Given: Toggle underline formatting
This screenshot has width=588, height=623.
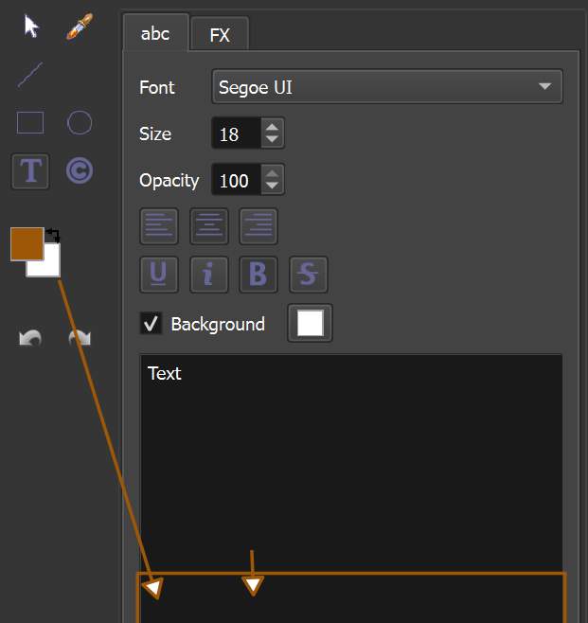Looking at the screenshot, I should pyautogui.click(x=159, y=275).
